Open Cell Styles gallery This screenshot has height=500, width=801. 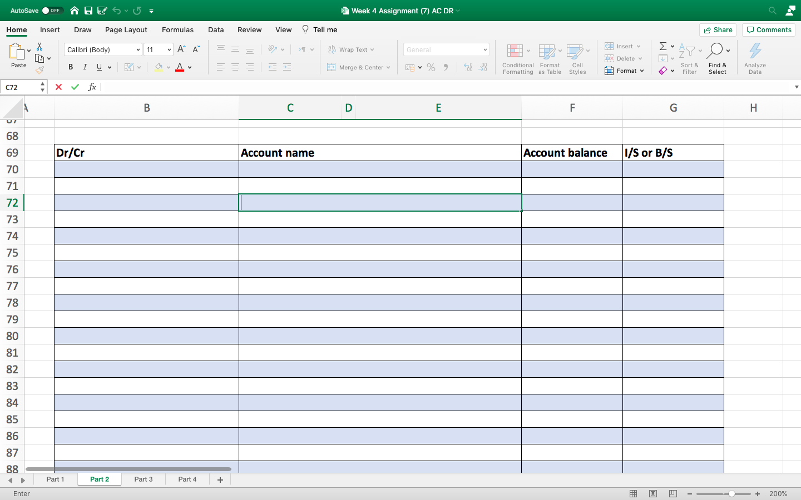[x=577, y=58]
